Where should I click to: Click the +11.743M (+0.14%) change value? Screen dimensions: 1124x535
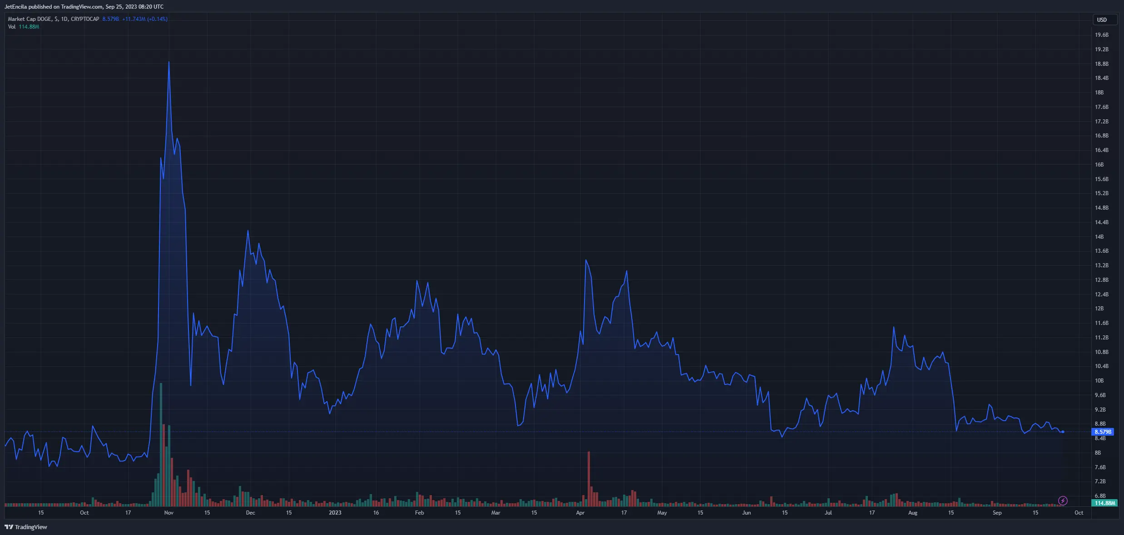[144, 19]
